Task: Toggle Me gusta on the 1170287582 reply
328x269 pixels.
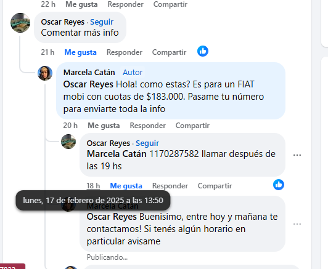Action: [x=126, y=186]
